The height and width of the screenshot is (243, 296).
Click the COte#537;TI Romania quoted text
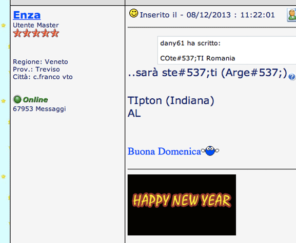coord(198,58)
